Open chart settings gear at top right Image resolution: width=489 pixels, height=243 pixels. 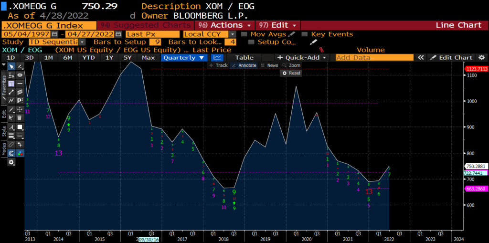(482, 58)
